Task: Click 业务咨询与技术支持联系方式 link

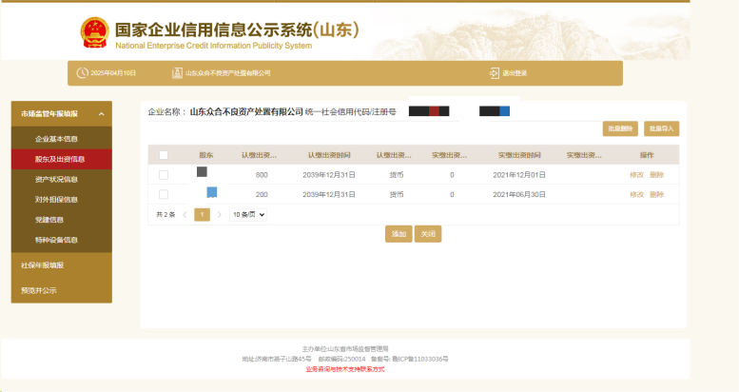Action: pyautogui.click(x=345, y=369)
